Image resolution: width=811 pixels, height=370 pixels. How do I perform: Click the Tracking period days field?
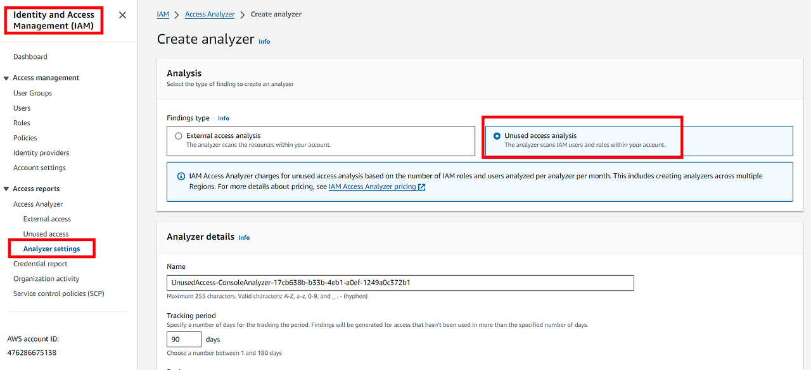184,340
